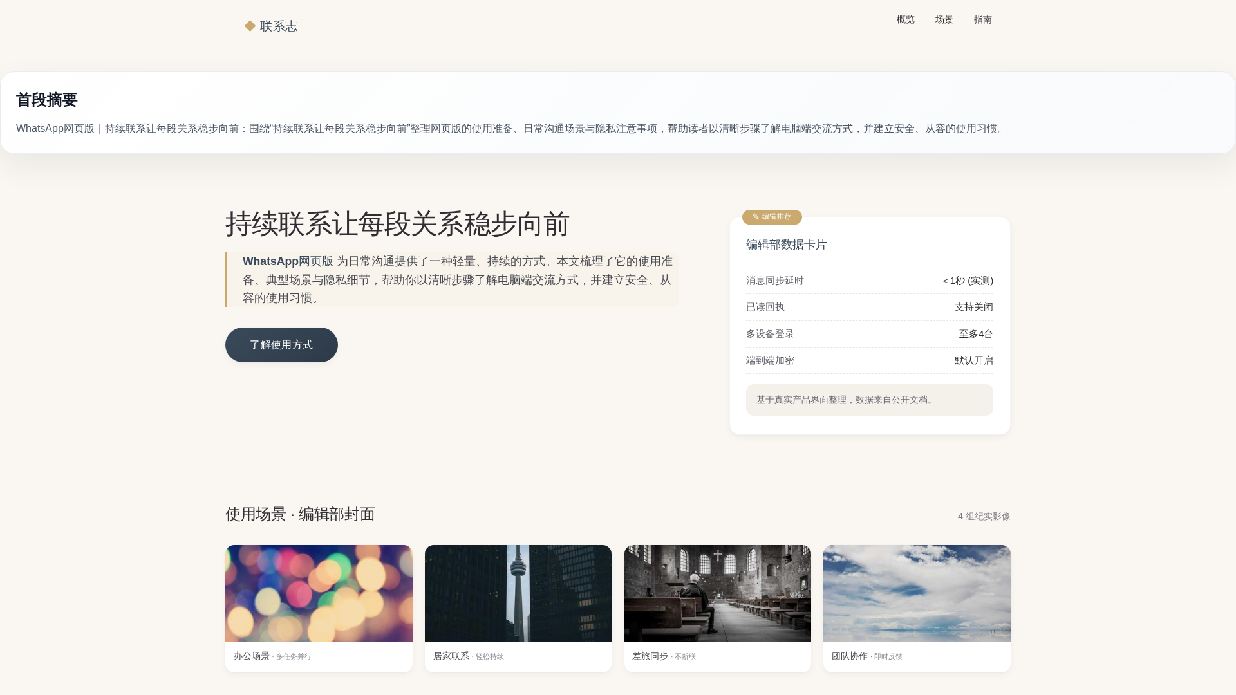This screenshot has height=695, width=1236.
Task: Click the 首段摘要 heading
Action: click(46, 100)
